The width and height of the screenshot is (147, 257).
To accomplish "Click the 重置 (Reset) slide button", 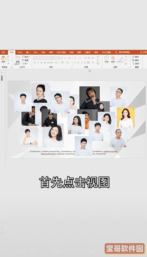I will tap(25, 60).
